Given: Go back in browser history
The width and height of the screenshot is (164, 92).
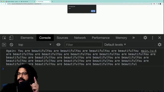Looking at the screenshot, I should tap(1, 4).
